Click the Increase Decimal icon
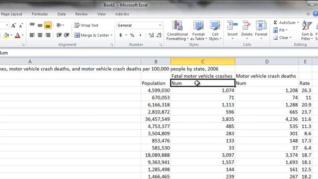Image resolution: width=318 pixels, height=179 pixels. click(151, 35)
